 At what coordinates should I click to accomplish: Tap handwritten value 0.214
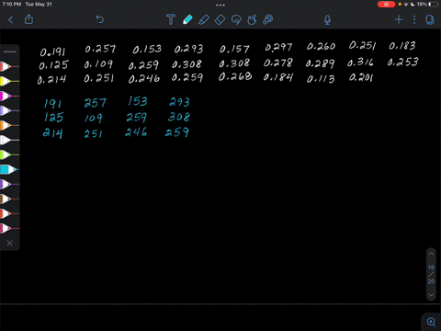tap(51, 80)
